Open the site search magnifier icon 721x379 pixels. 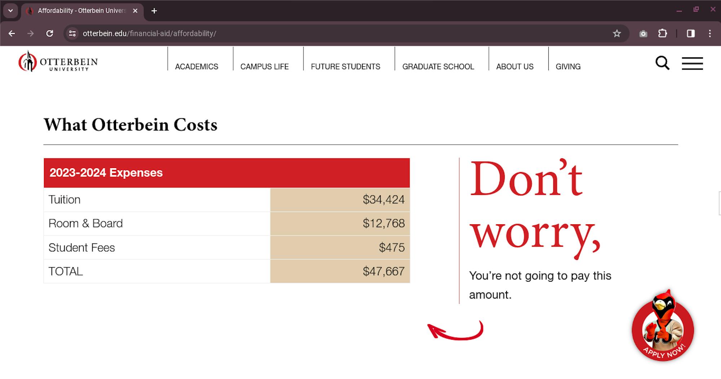click(662, 63)
